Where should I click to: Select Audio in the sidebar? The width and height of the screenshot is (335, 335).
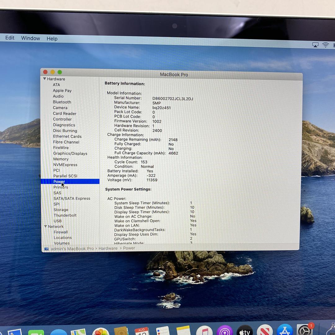[58, 96]
